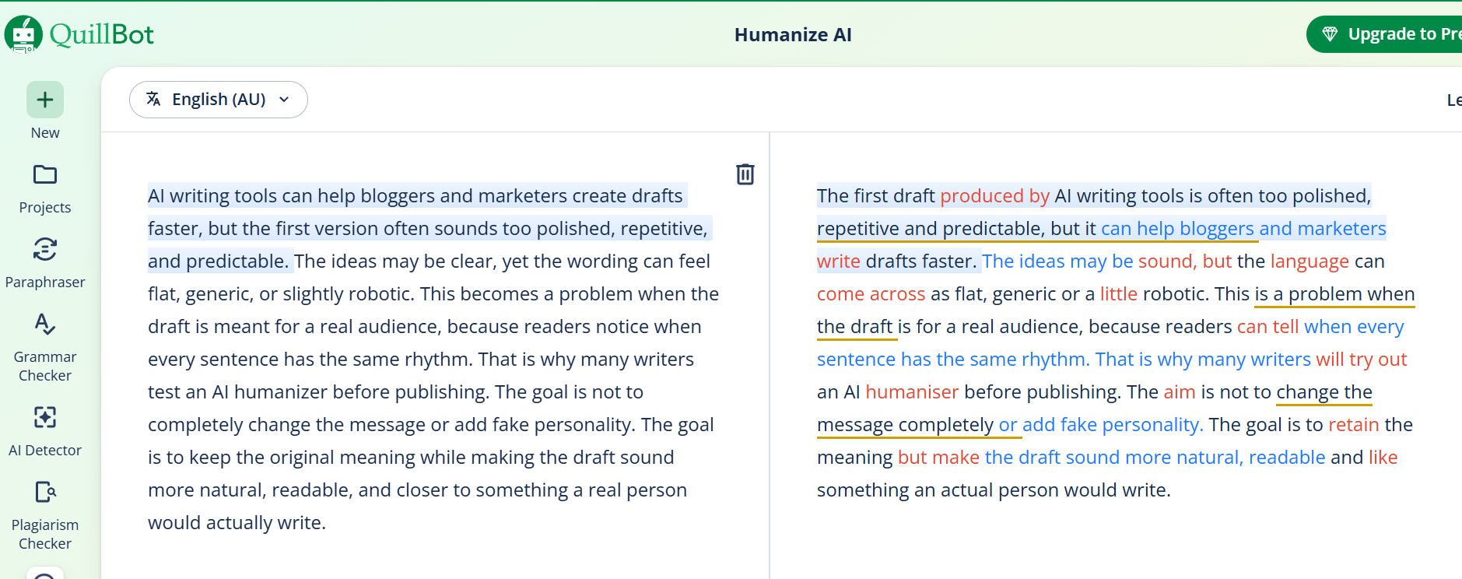Click the translate icon in language selector

153,99
